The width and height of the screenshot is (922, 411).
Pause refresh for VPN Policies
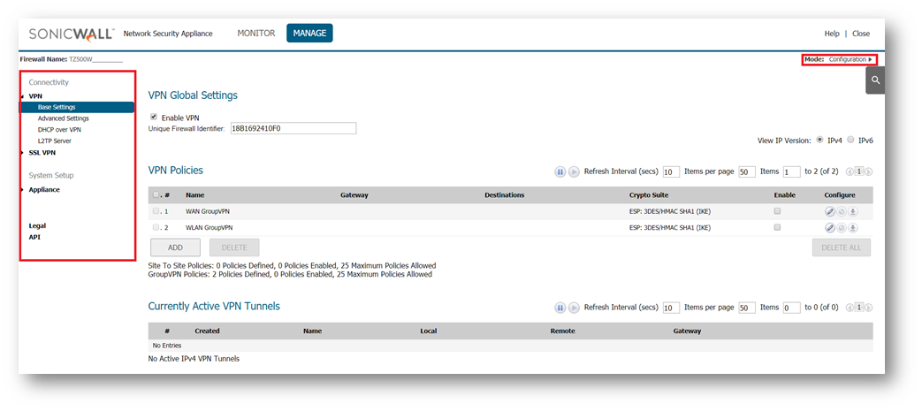click(560, 171)
